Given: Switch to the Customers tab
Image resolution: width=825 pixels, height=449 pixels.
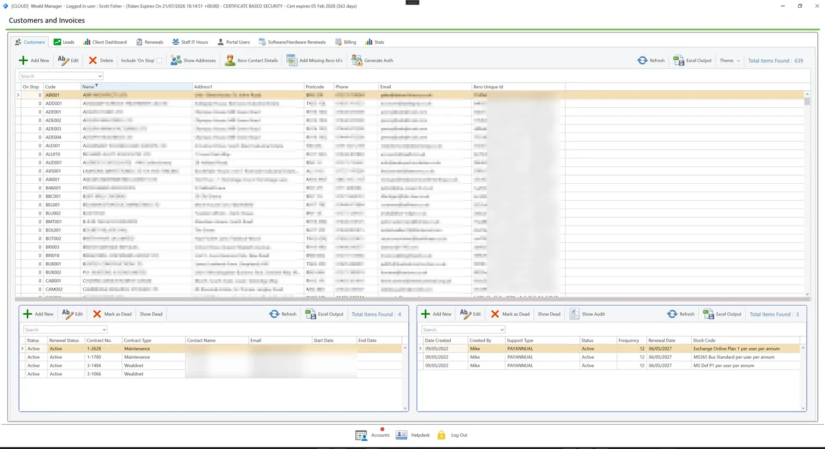Looking at the screenshot, I should pos(30,42).
